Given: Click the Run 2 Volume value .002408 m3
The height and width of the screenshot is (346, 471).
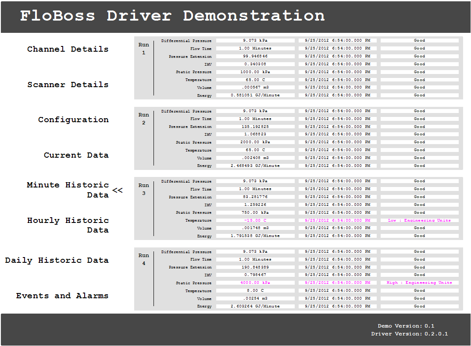Looking at the screenshot, I should (x=255, y=158).
